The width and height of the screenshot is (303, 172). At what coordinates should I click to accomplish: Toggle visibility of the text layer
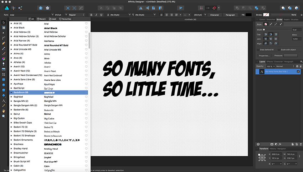298,72
